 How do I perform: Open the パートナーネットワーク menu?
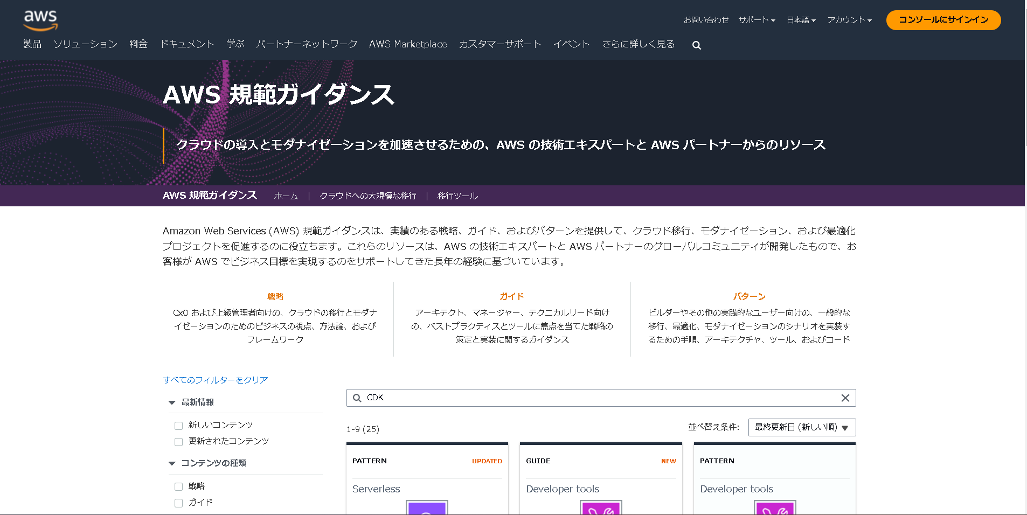tap(307, 44)
